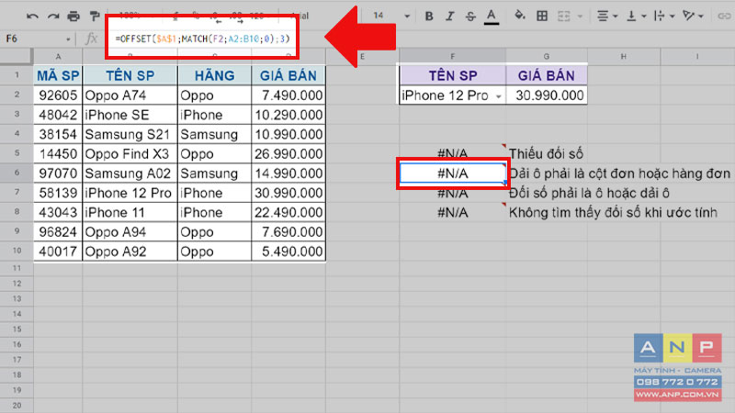Expand the merge cells type dropdown
Image resolution: width=735 pixels, height=413 pixels.
click(x=580, y=17)
